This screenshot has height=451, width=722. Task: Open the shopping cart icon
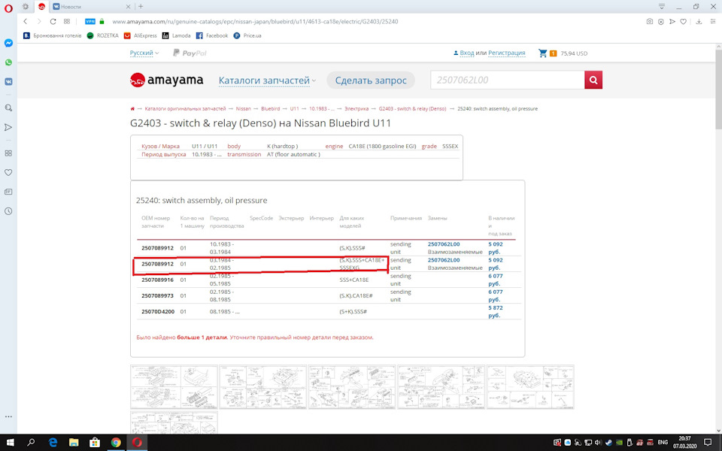pos(543,53)
